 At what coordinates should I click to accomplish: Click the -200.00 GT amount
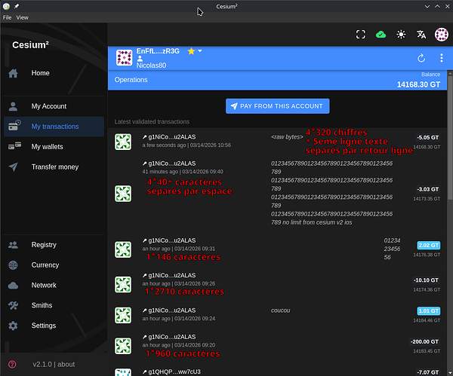pyautogui.click(x=424, y=341)
